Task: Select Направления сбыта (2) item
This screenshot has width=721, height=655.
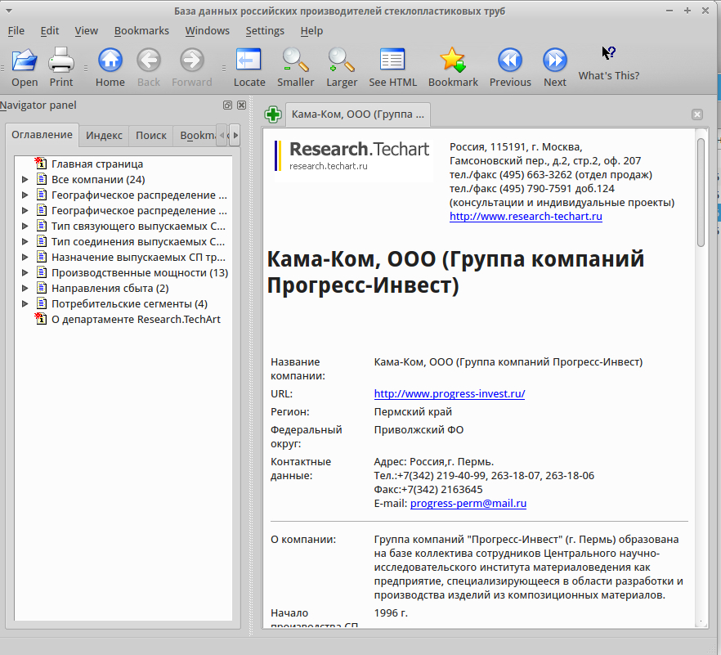Action: pos(110,289)
